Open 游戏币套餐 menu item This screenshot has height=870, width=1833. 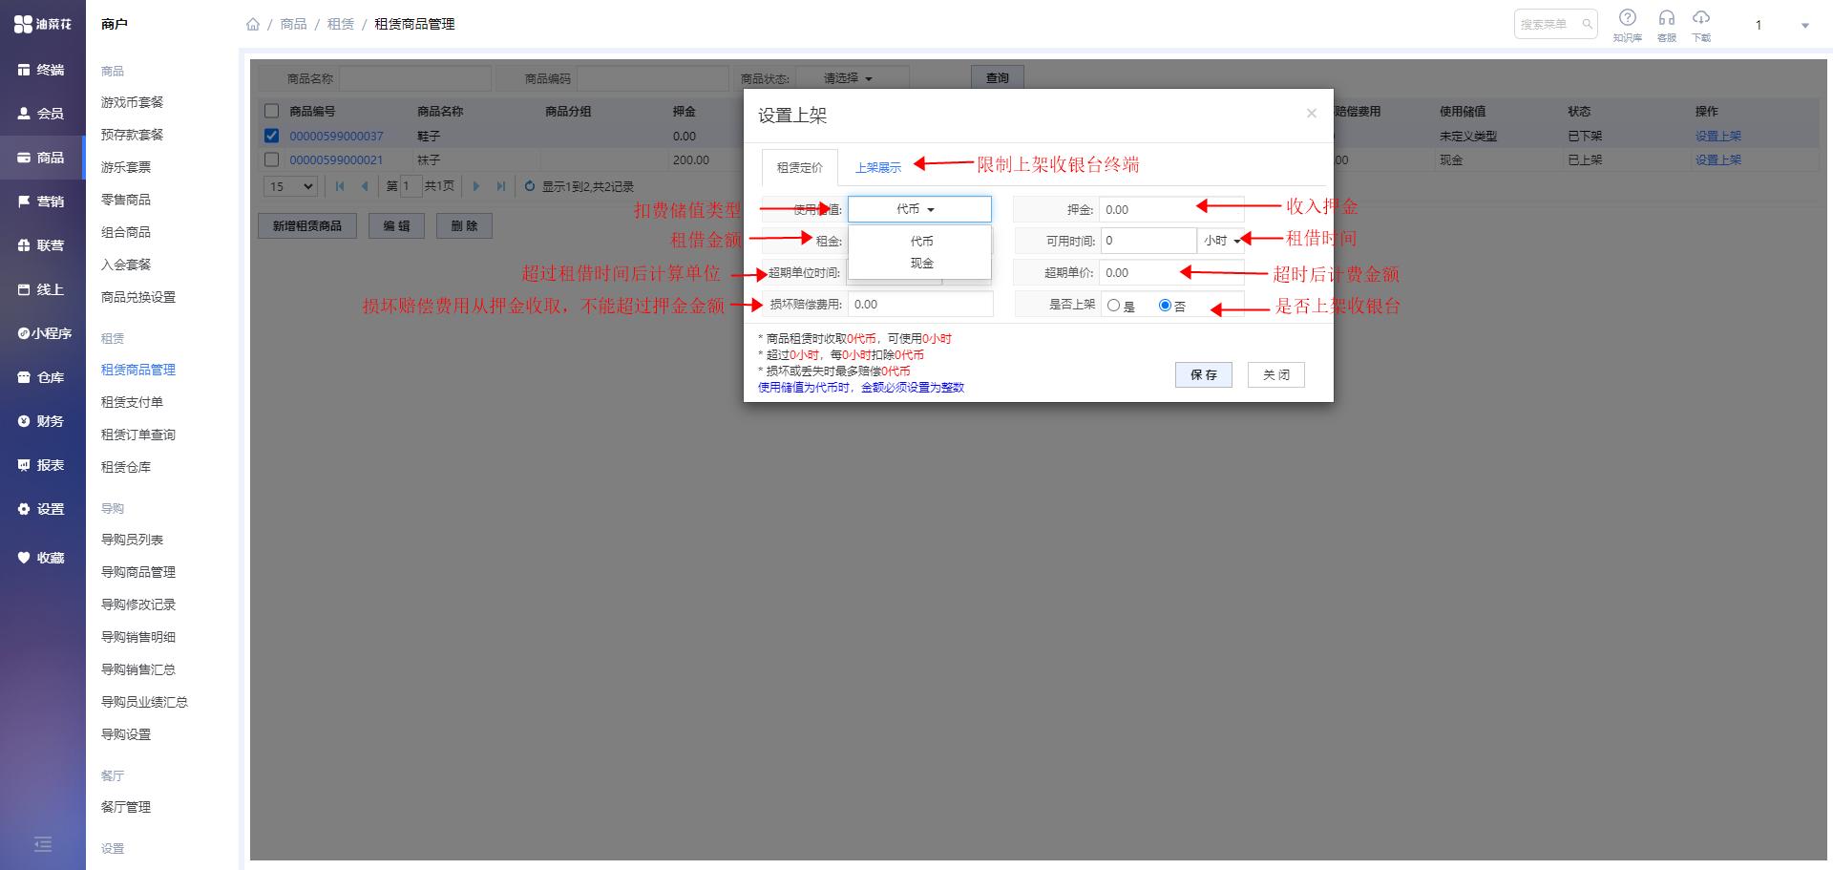tap(132, 102)
